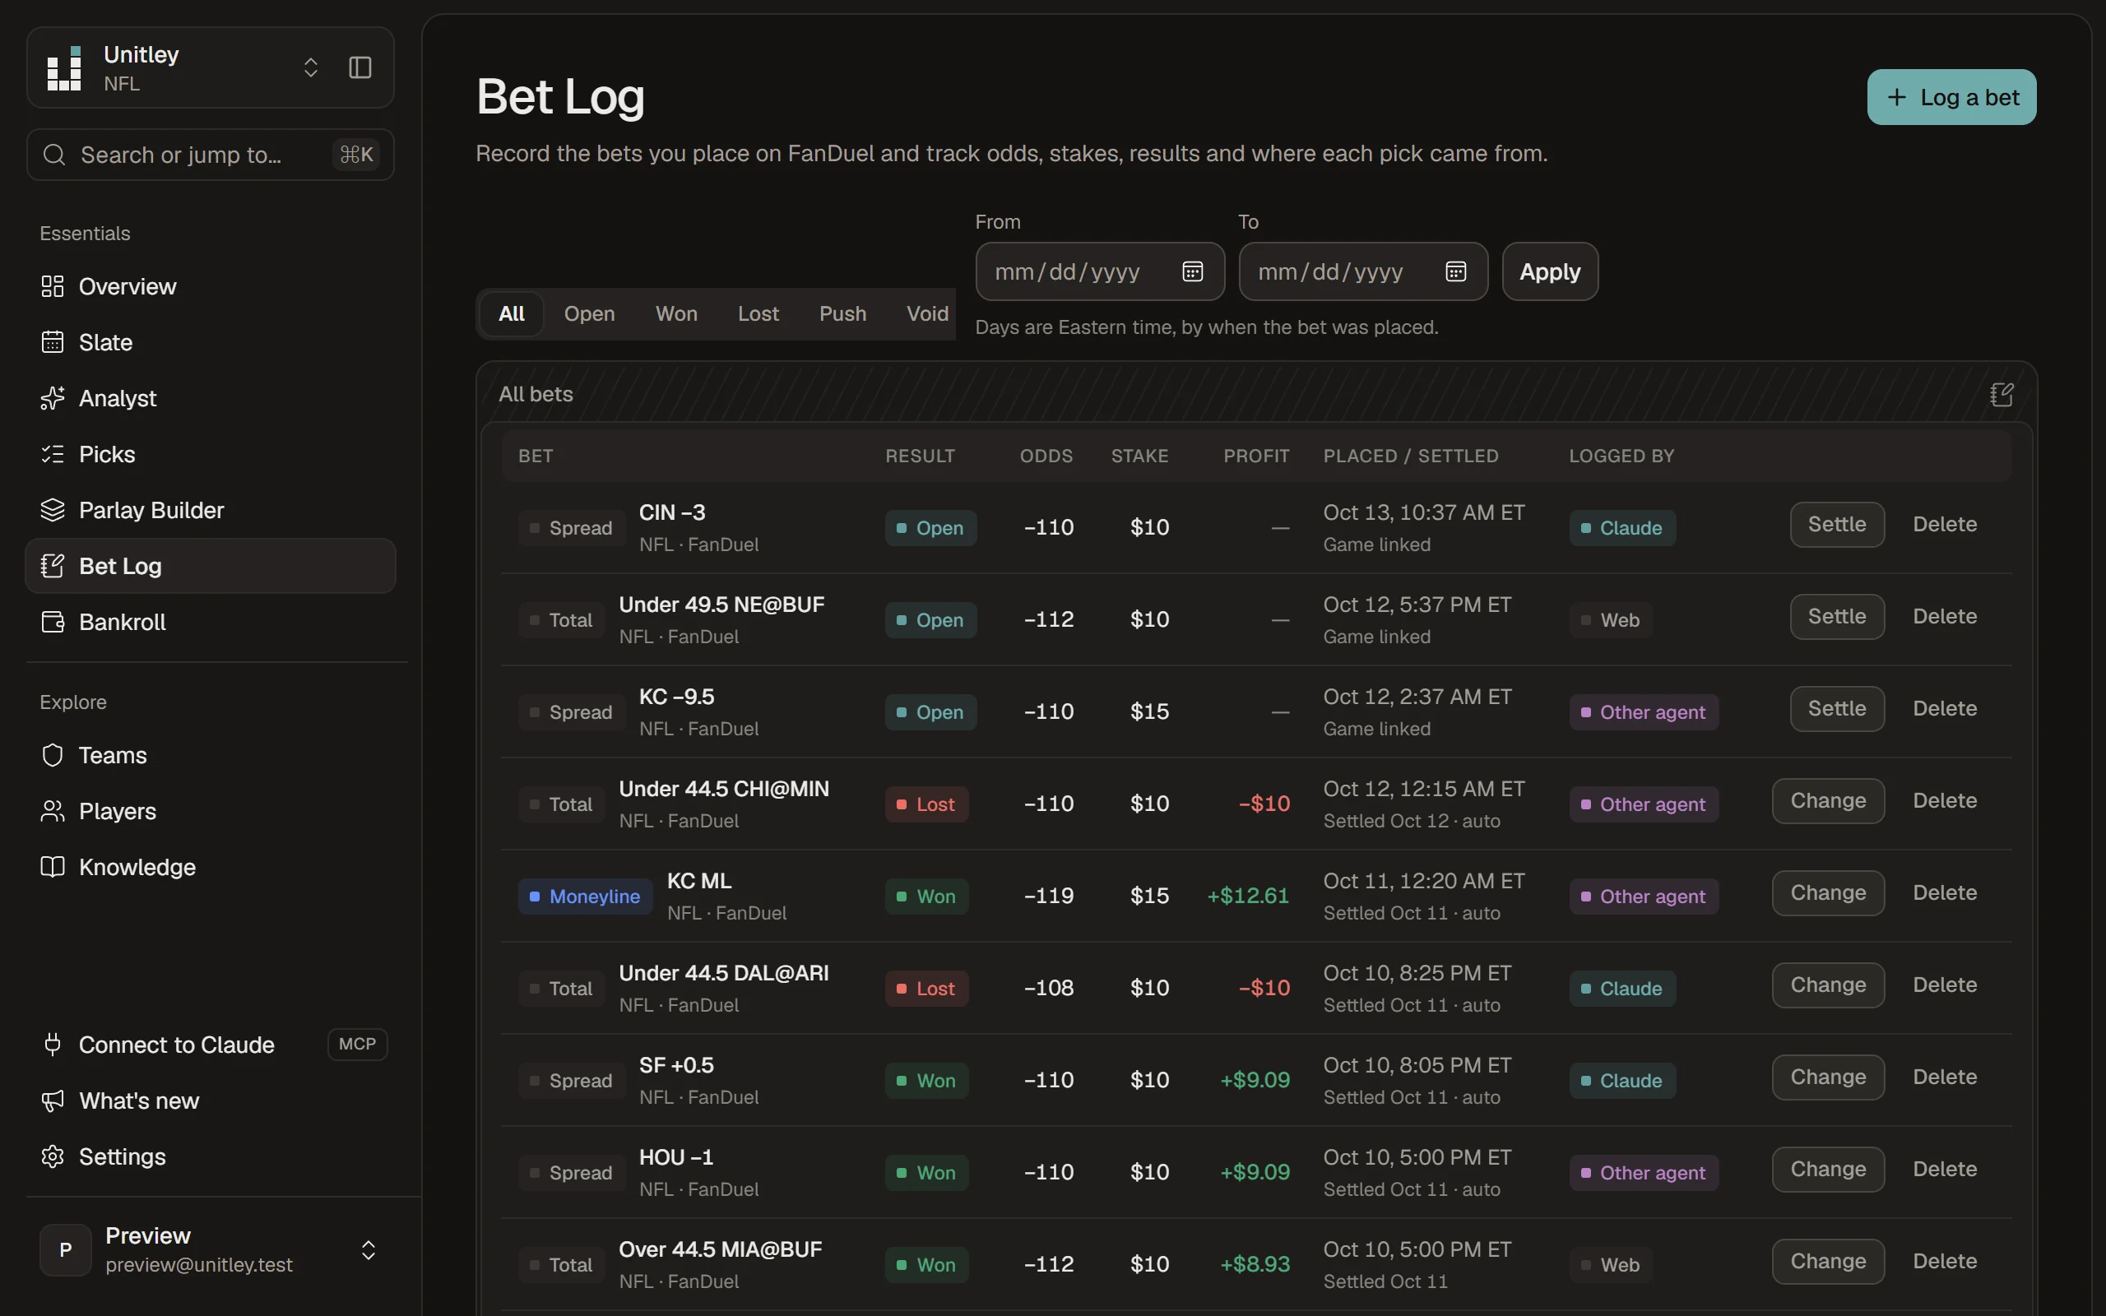Select the Open filter tab
The image size is (2106, 1316).
click(x=589, y=313)
